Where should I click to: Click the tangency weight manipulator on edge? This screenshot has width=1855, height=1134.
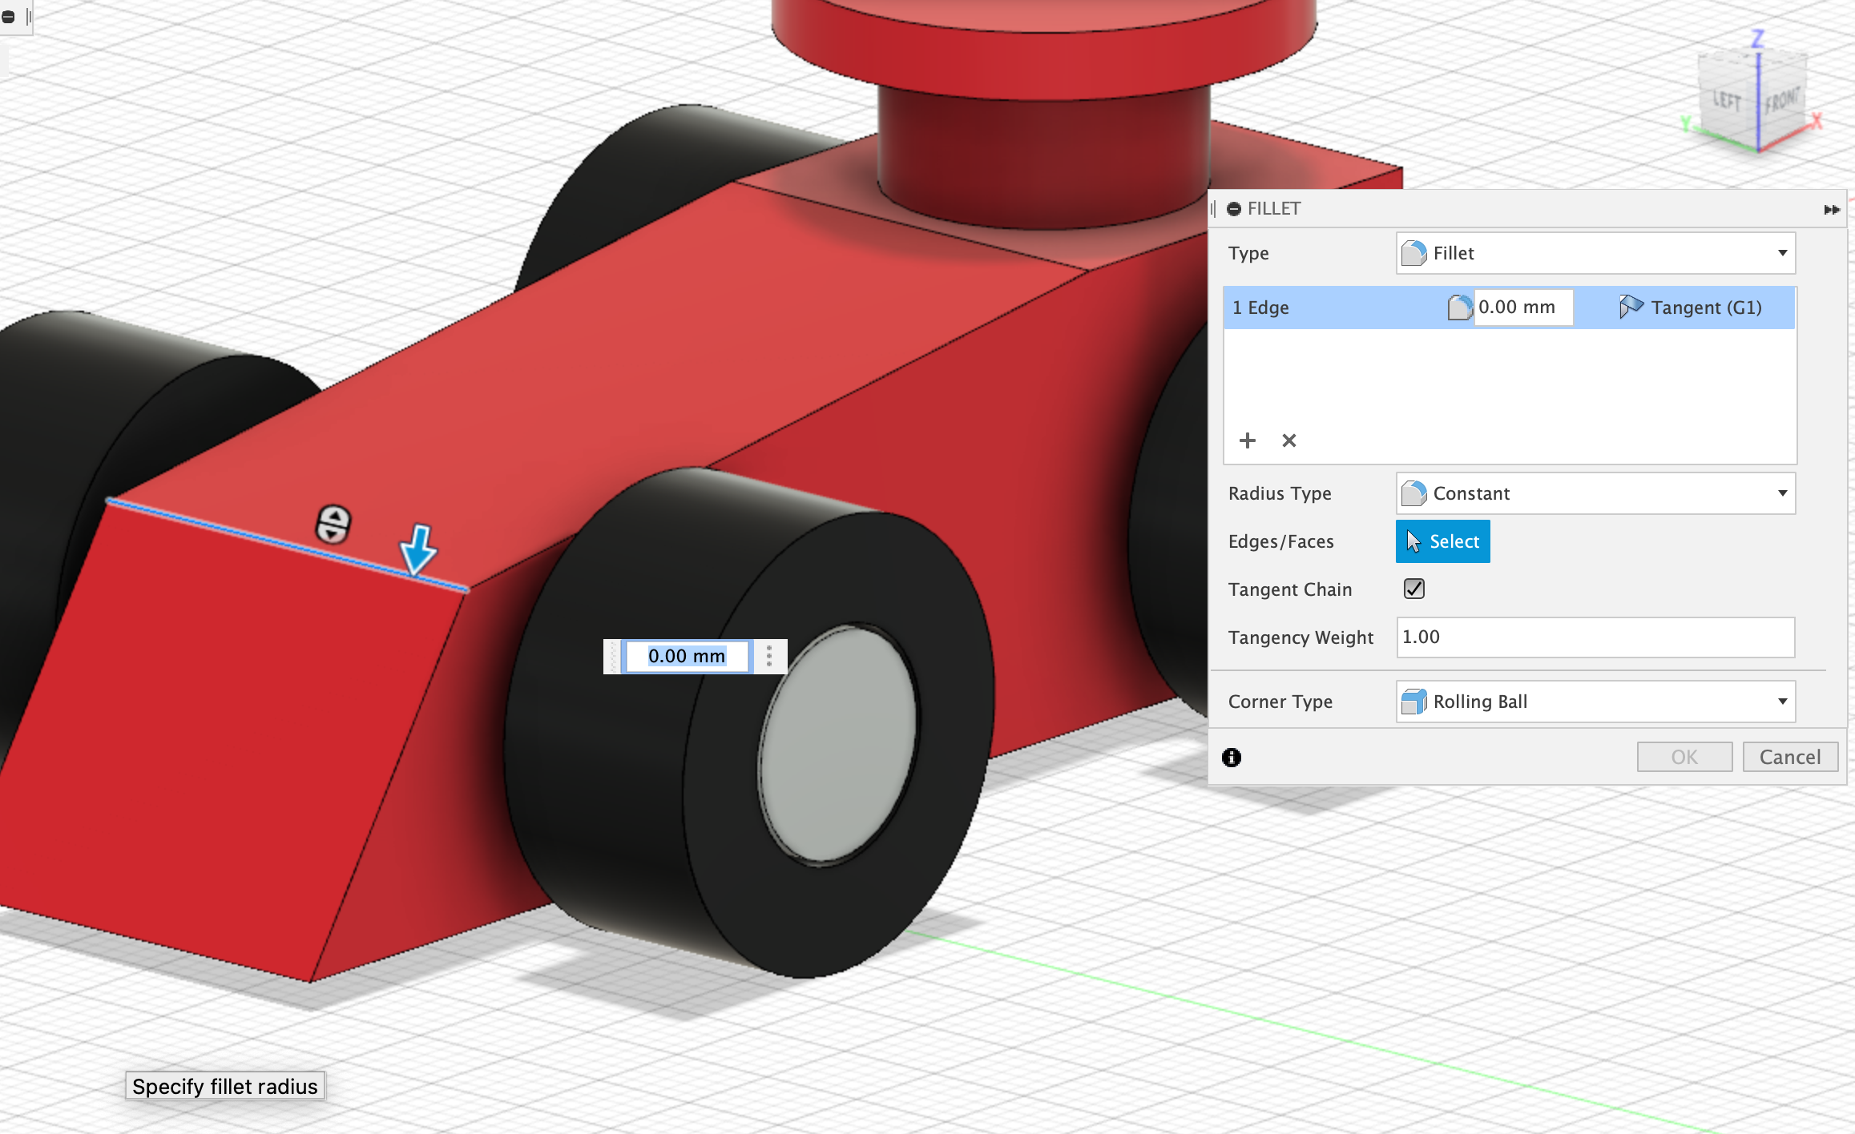pos(333,525)
